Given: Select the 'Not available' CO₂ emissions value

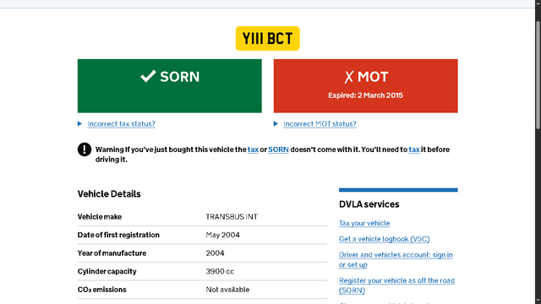Looking at the screenshot, I should tap(227, 290).
